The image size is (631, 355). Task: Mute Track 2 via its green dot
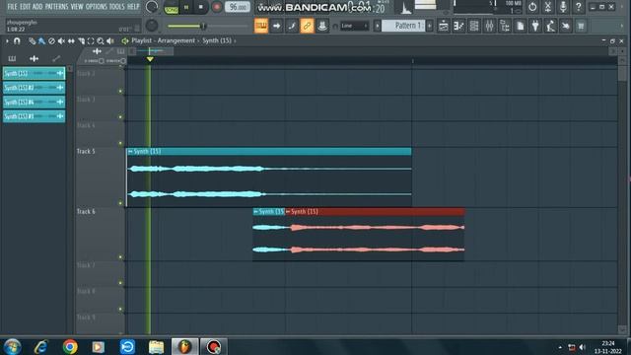coord(120,91)
